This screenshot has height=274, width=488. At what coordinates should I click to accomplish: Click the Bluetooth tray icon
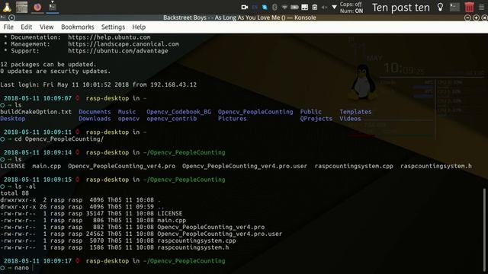click(x=274, y=7)
